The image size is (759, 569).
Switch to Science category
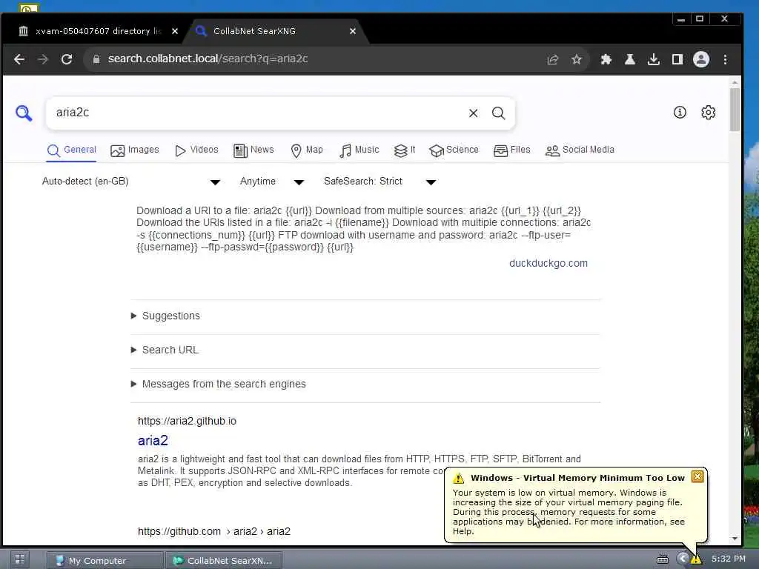point(454,150)
